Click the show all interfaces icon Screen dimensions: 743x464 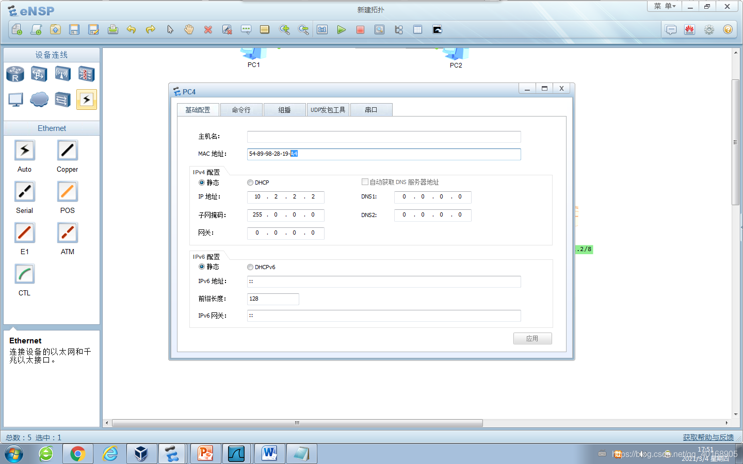(398, 29)
